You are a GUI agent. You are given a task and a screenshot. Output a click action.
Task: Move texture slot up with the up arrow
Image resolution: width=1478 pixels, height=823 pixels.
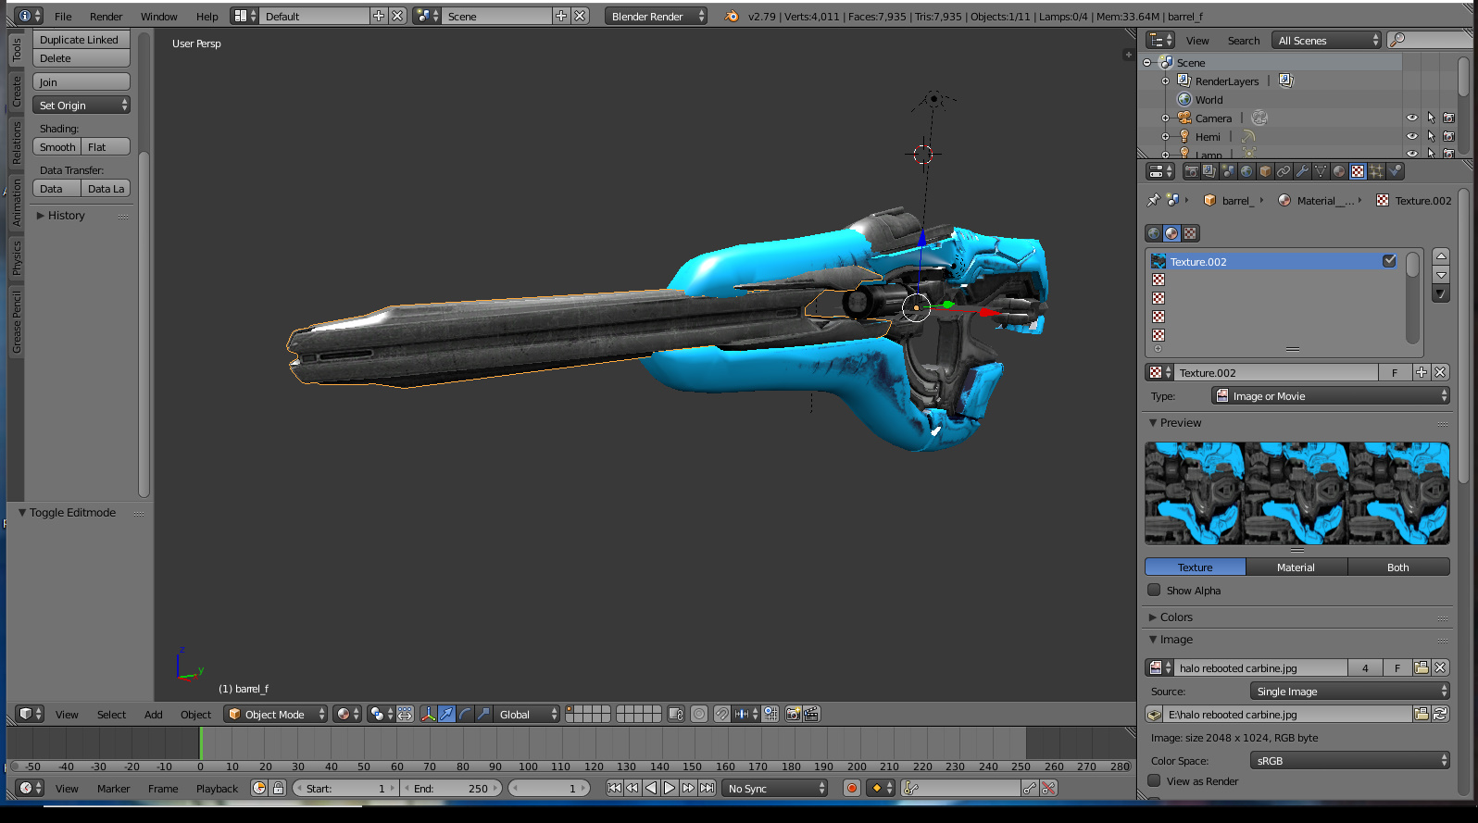click(1441, 256)
